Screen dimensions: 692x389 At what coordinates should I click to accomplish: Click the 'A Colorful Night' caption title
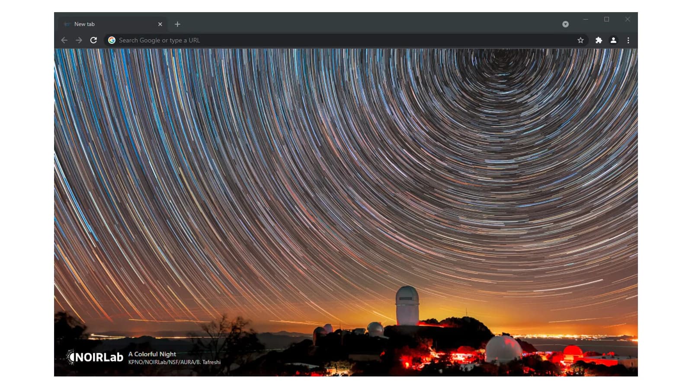(152, 354)
